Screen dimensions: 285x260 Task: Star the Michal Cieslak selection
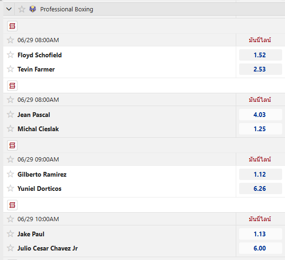coord(10,128)
